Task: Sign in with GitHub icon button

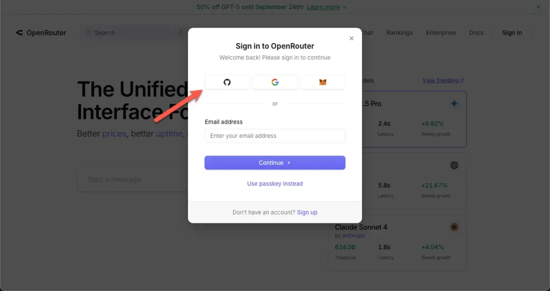Action: (x=227, y=82)
